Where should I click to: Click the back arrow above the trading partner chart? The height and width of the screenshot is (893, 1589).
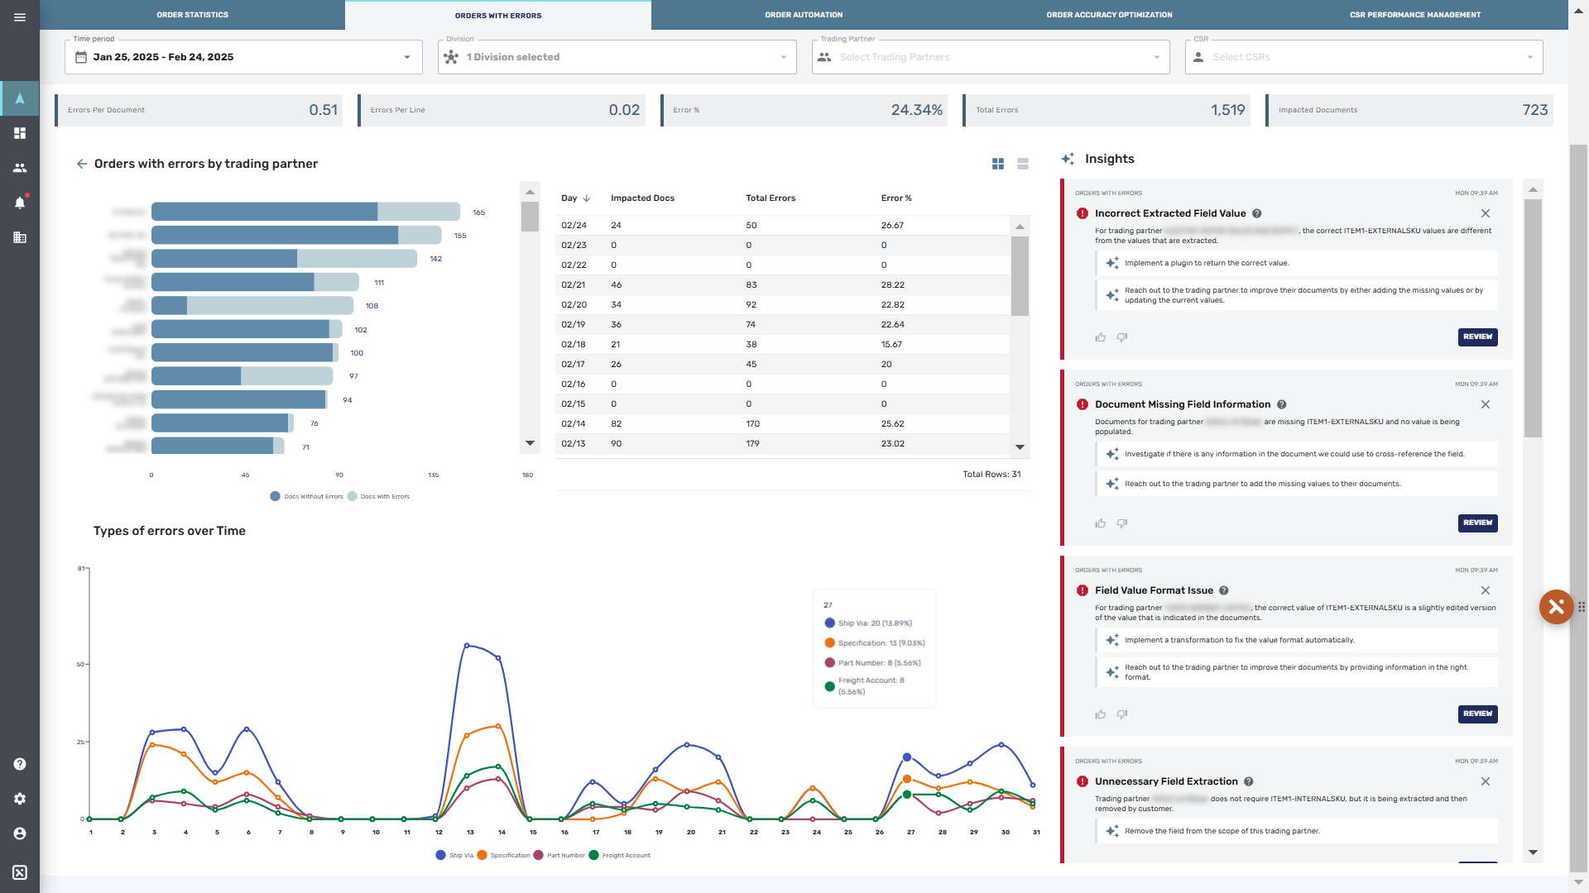[x=82, y=164]
